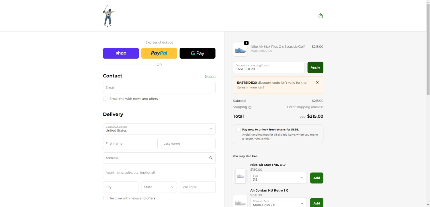430x207 pixels.
Task: Click the "Subtotal" label
Action: pyautogui.click(x=239, y=101)
